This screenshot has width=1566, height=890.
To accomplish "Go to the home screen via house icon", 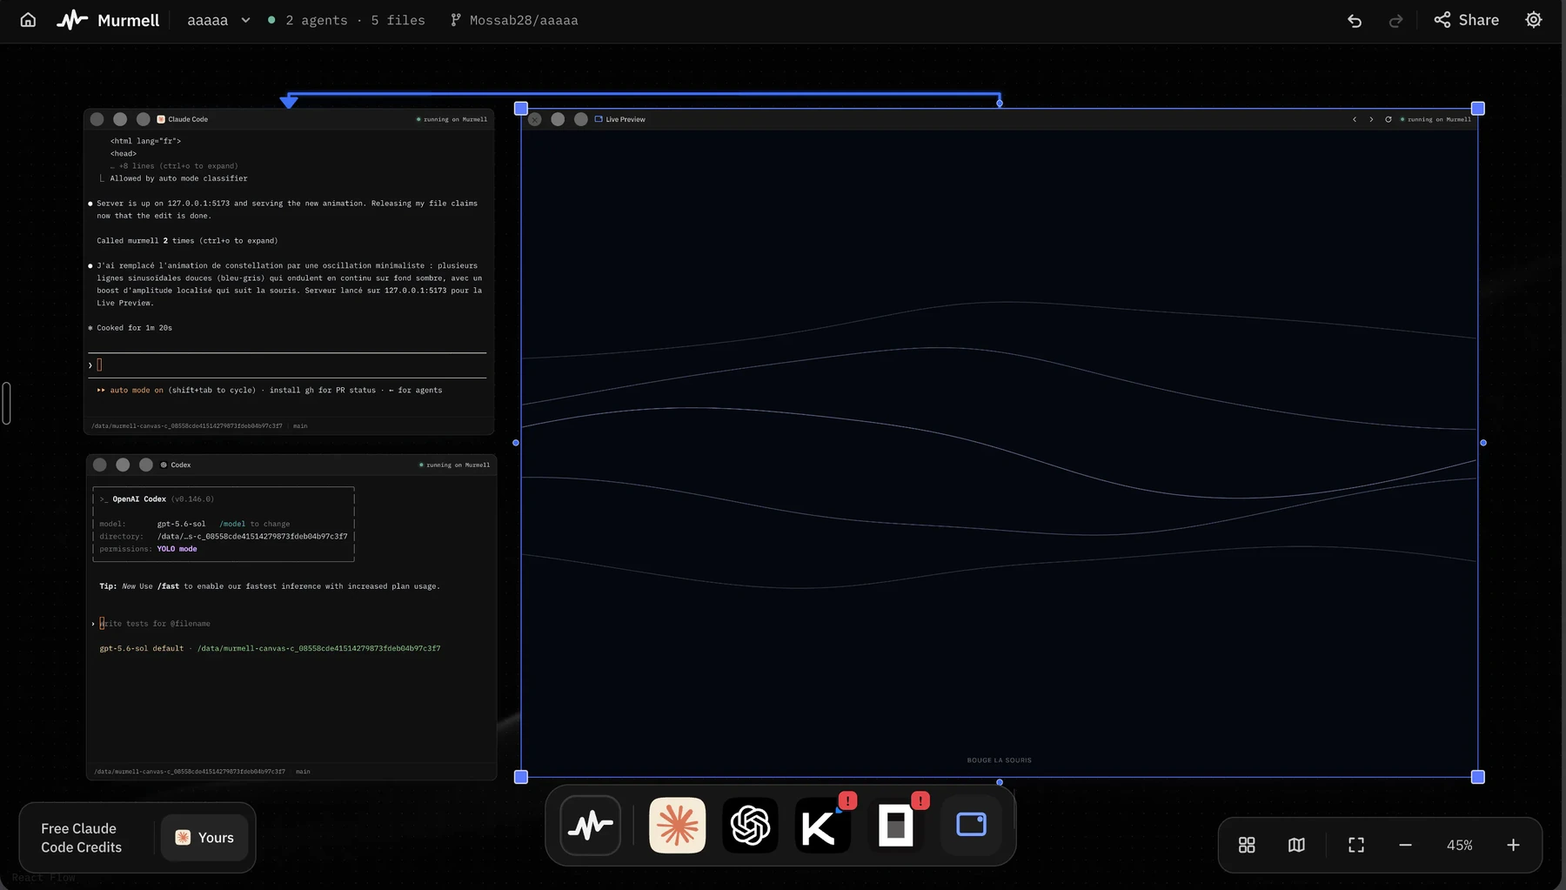I will click(x=28, y=20).
